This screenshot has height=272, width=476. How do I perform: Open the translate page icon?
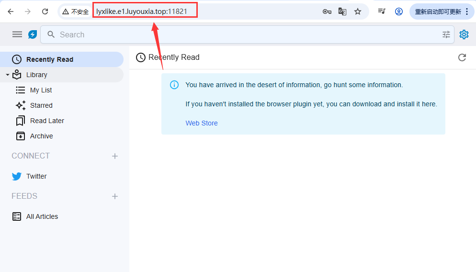342,11
